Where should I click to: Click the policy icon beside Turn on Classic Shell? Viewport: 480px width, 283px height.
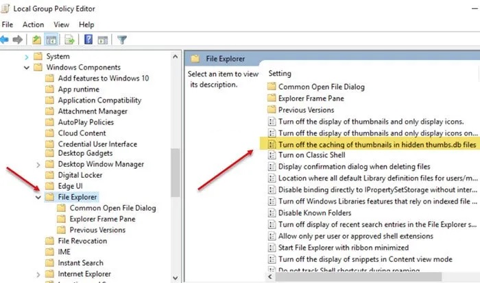[272, 155]
